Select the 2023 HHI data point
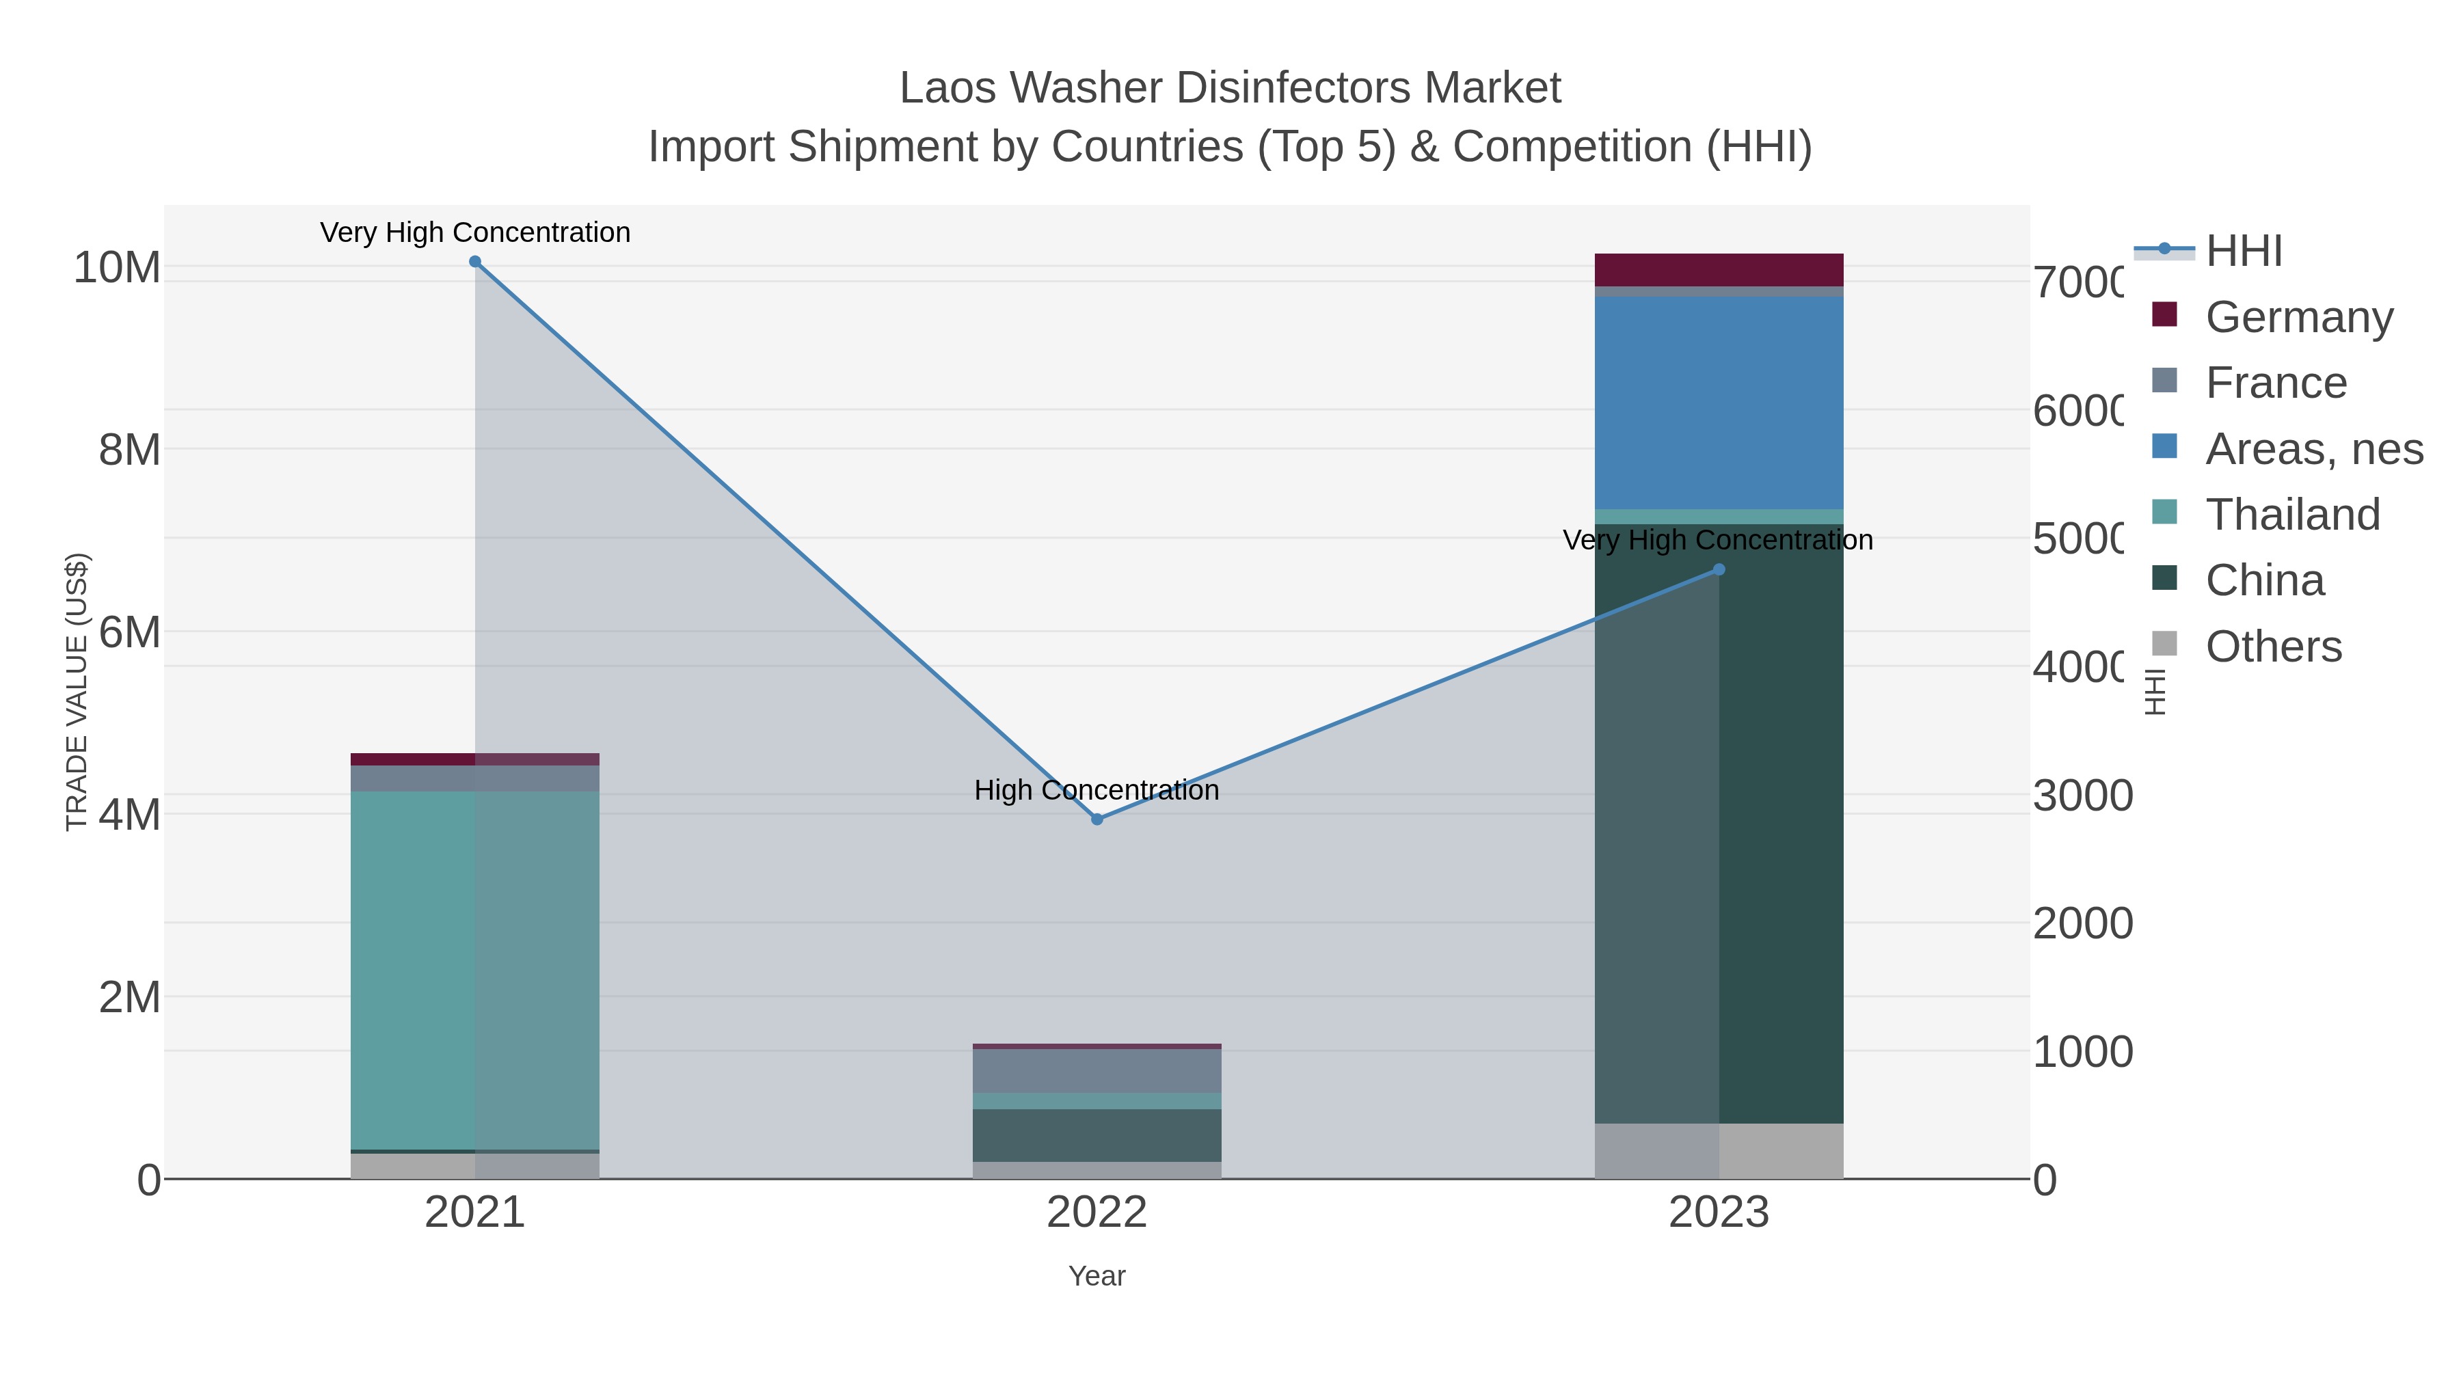Screen dimensions: 2461x1384 click(x=1719, y=569)
